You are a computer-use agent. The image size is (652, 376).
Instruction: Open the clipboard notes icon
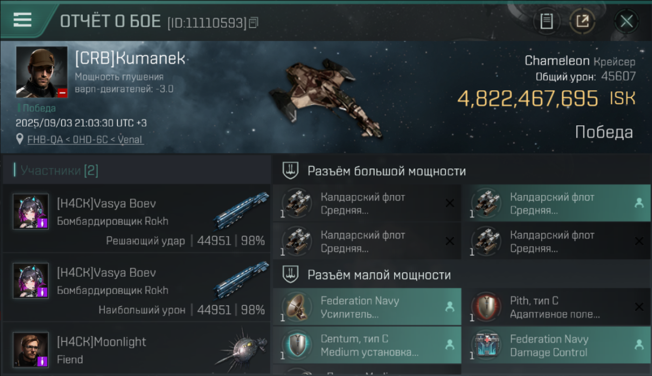coord(546,22)
